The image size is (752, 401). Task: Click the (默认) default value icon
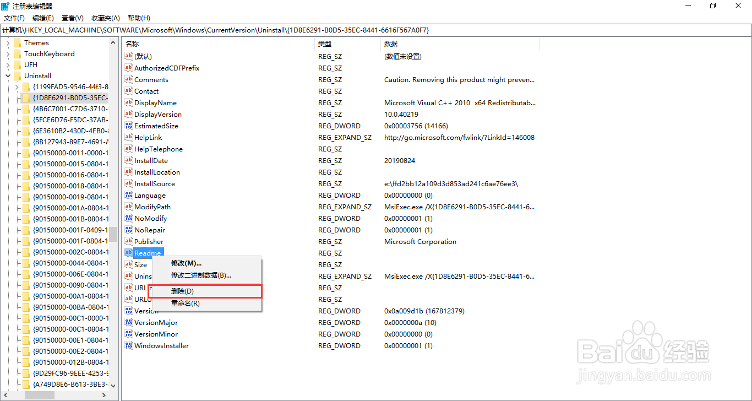point(129,56)
